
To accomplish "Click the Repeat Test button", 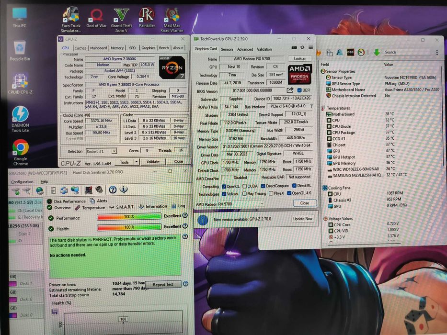I will point(163,284).
